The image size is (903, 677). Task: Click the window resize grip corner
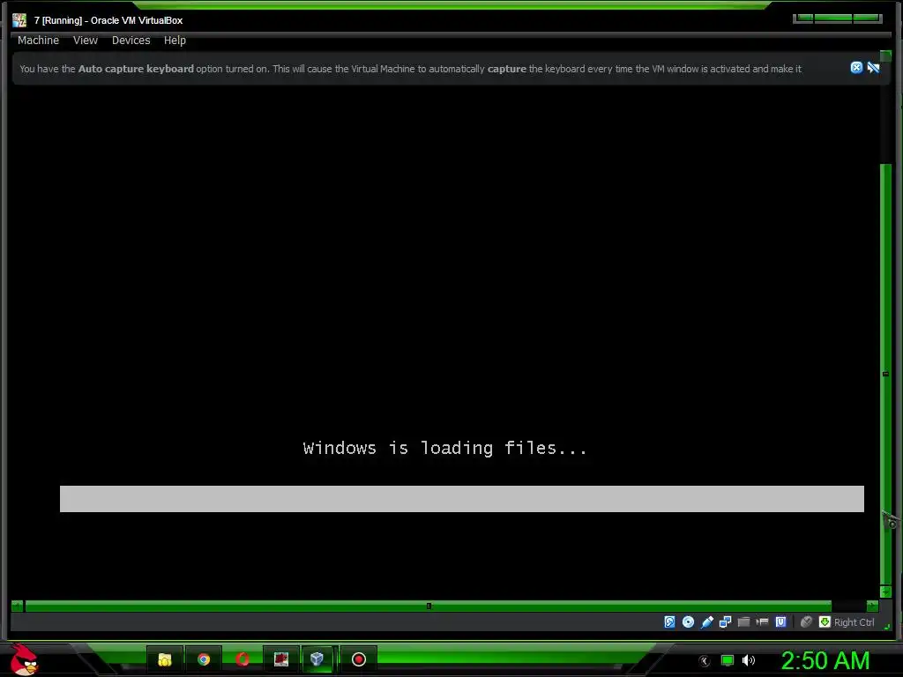(887, 627)
